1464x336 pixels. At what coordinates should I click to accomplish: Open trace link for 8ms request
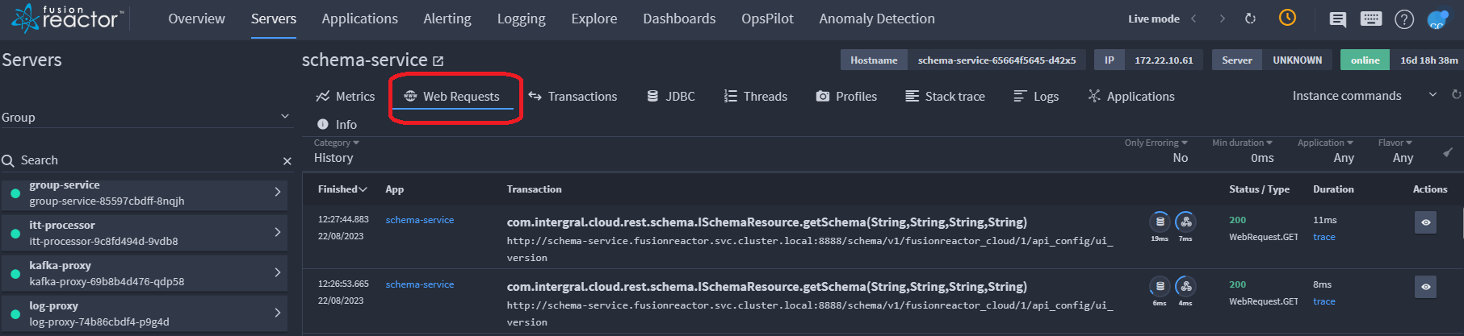[x=1324, y=301]
